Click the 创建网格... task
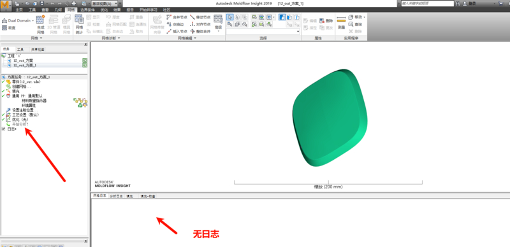 (19, 87)
